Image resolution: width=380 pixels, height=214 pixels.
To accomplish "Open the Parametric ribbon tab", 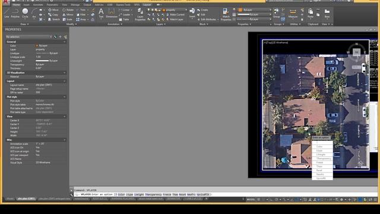I will click(x=52, y=5).
